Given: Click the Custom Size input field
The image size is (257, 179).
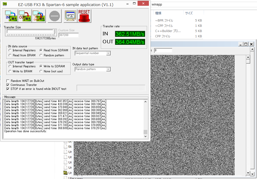Looking at the screenshot, I should point(68,35).
